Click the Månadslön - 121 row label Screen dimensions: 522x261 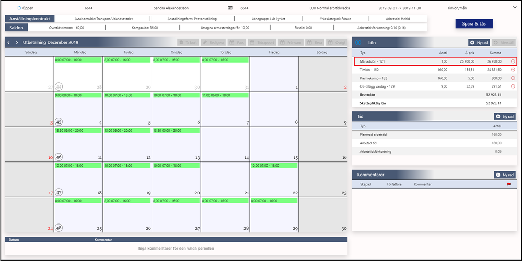(x=372, y=61)
